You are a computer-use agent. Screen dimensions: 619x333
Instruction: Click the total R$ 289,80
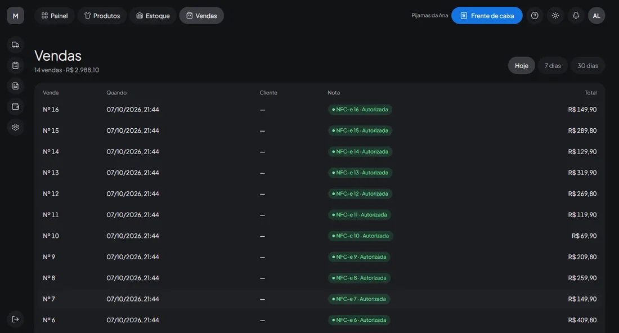[x=582, y=130]
